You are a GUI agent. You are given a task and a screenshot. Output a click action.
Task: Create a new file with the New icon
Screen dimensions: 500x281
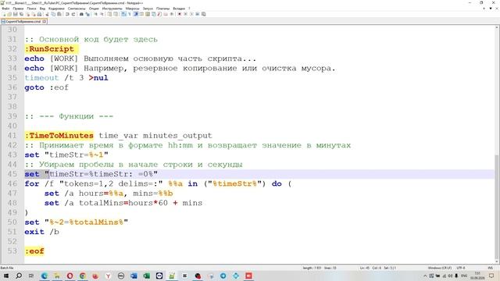pos(4,14)
